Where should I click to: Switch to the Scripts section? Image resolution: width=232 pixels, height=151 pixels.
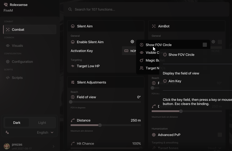click(30, 78)
